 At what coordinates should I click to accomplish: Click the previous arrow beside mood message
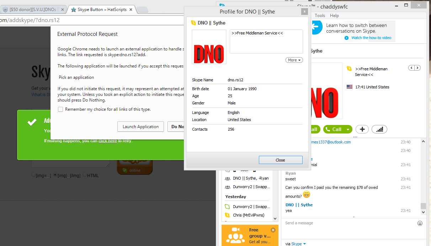(412, 68)
